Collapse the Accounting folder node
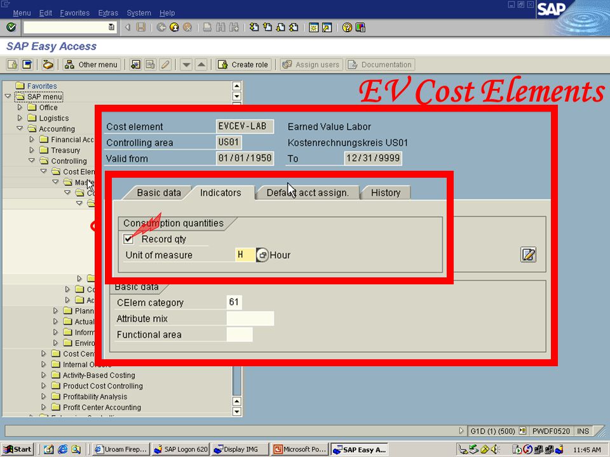Screen dimensions: 610x457 tap(20, 128)
